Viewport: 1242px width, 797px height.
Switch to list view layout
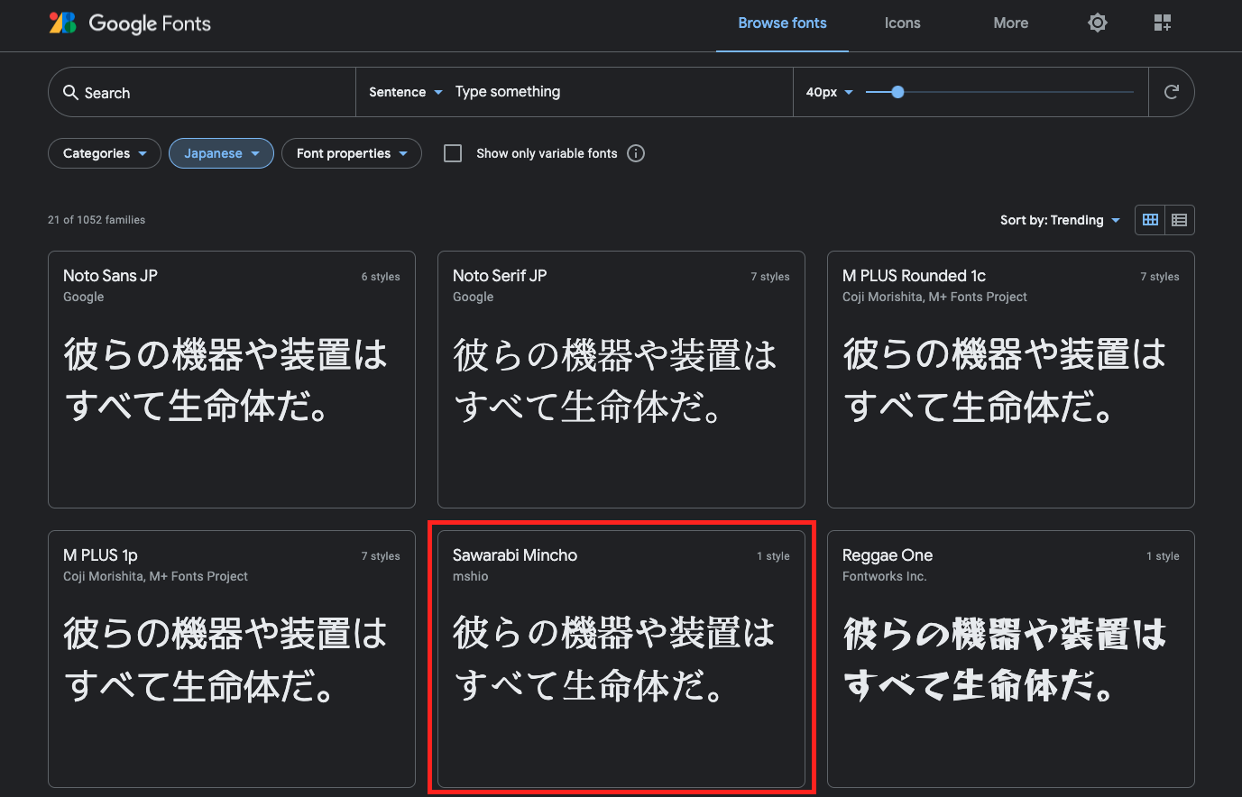1180,219
